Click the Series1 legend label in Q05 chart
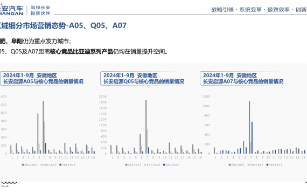Viewport: 307px width, 194px height. point(134,165)
